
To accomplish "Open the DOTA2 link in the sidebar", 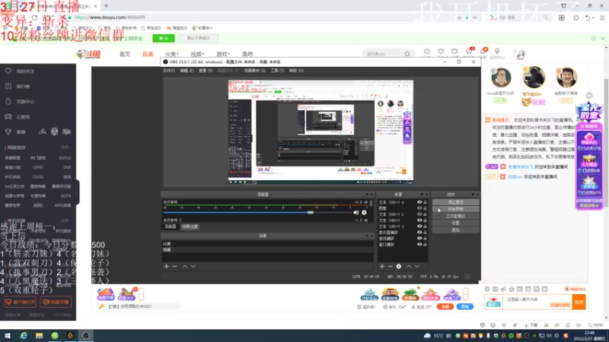I will (65, 158).
